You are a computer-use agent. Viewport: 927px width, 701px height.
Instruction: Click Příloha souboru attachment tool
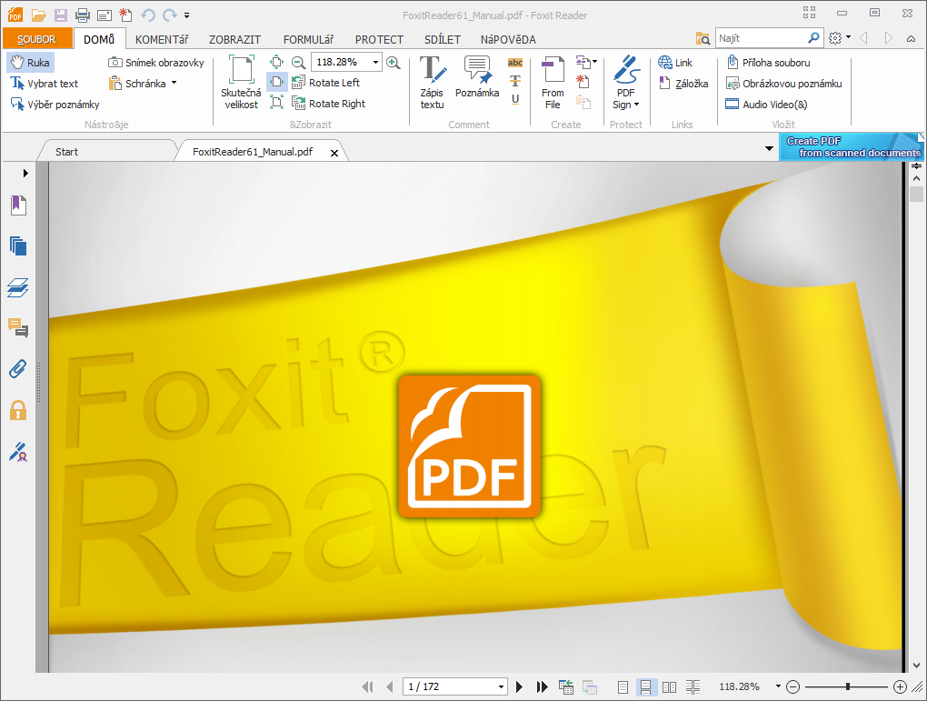click(769, 62)
